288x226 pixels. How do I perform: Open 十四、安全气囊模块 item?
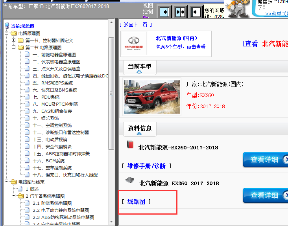tap(52, 147)
